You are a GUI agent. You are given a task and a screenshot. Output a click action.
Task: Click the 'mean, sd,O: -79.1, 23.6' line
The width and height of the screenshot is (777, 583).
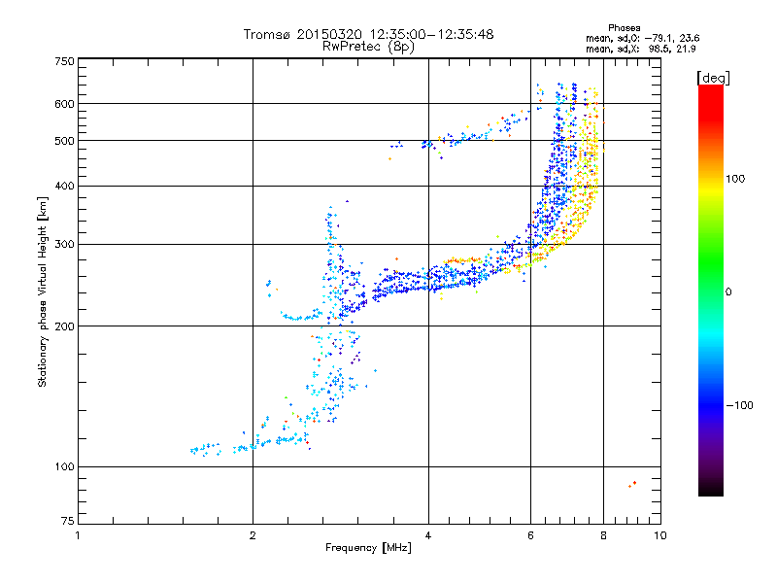(x=642, y=38)
